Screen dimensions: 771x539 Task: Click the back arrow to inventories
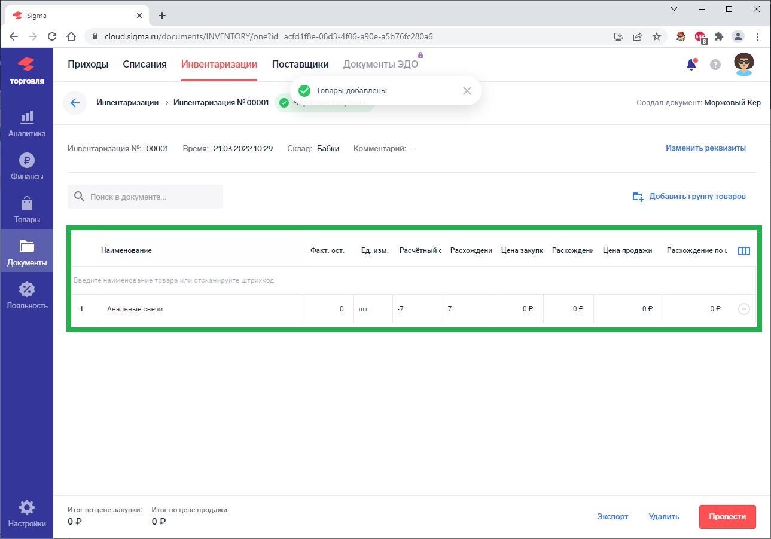tap(75, 103)
